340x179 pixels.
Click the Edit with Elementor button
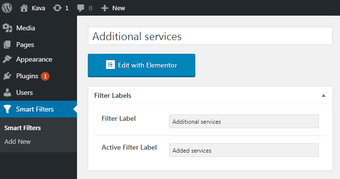pos(142,65)
